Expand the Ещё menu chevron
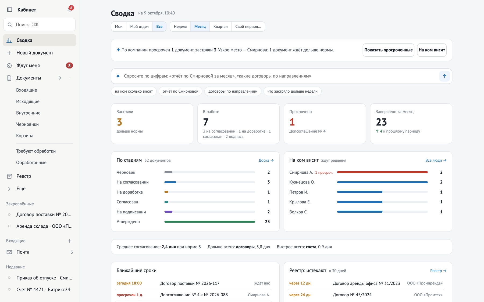The image size is (484, 302). (x=9, y=189)
